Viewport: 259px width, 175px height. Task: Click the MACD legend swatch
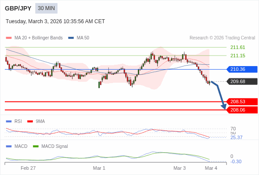tap(9, 147)
